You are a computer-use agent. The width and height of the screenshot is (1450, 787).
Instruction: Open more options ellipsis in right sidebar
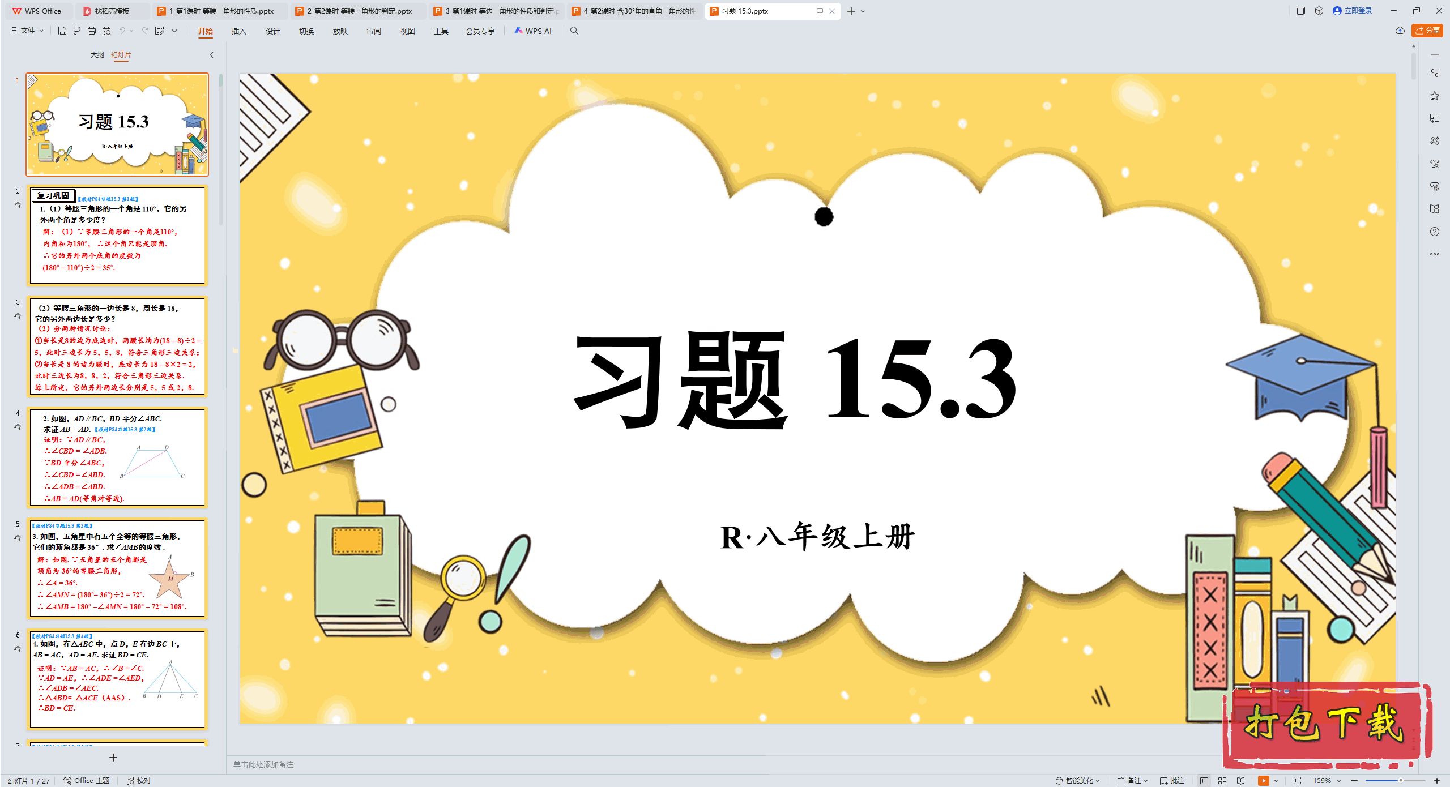click(x=1435, y=254)
